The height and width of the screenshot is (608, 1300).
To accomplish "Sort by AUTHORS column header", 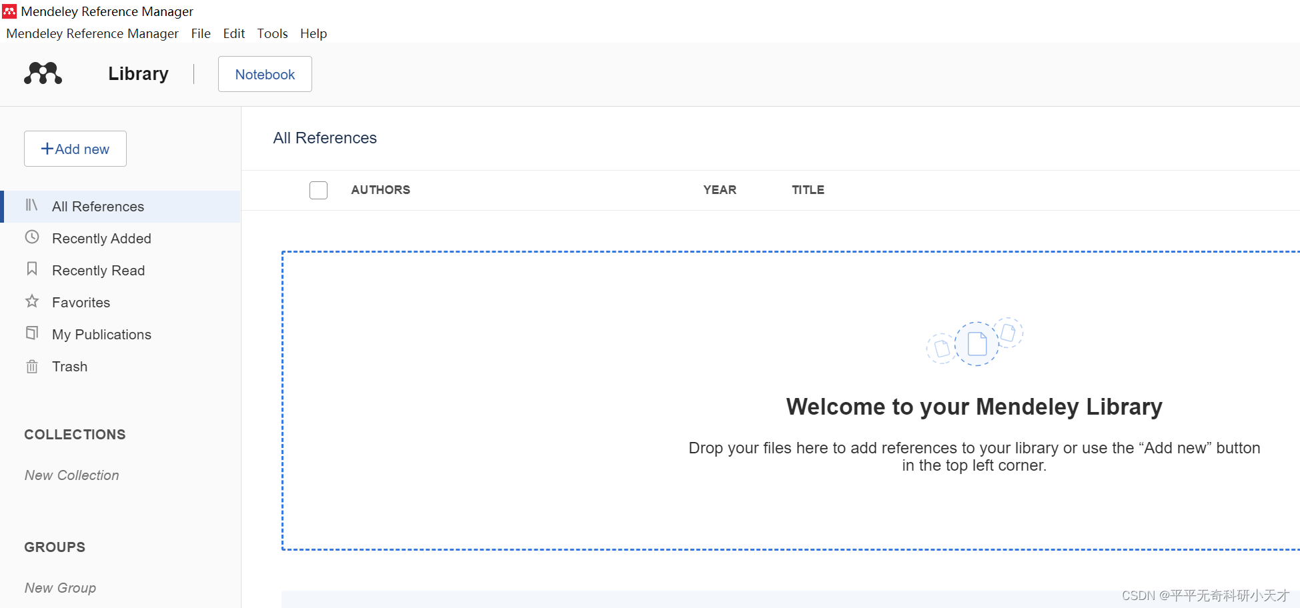I will click(381, 190).
